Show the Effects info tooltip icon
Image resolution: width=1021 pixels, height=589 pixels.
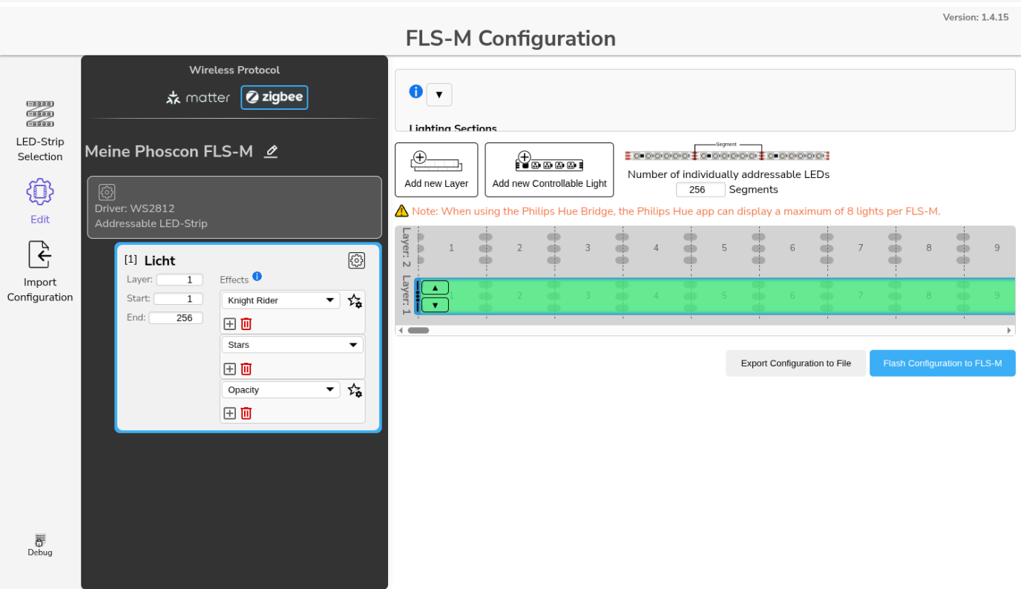(257, 276)
